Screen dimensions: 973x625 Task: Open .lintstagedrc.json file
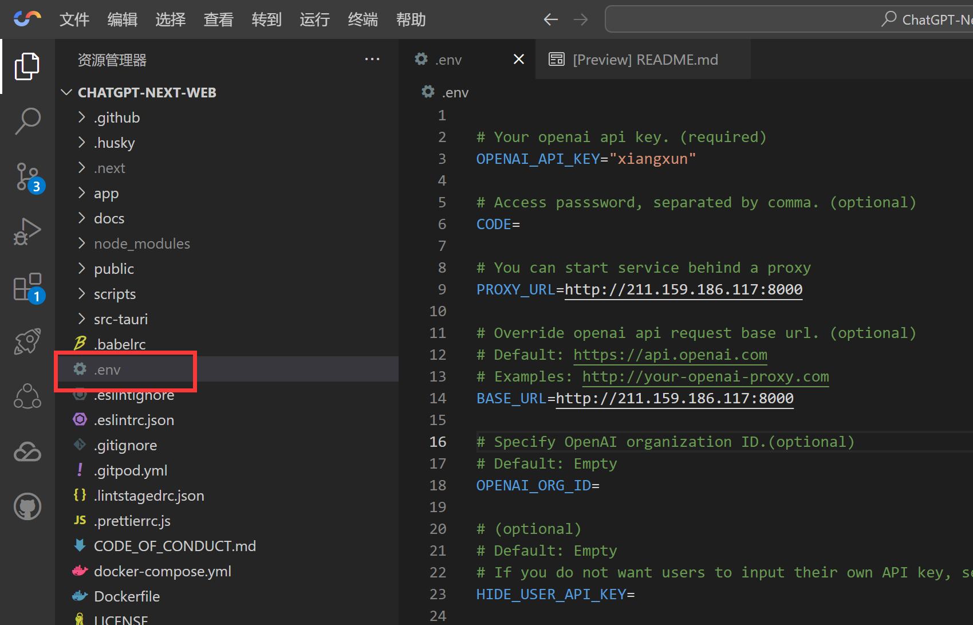point(227,496)
